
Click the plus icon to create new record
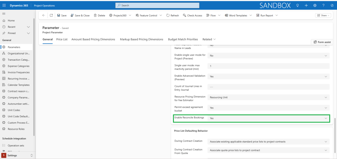(306, 5)
